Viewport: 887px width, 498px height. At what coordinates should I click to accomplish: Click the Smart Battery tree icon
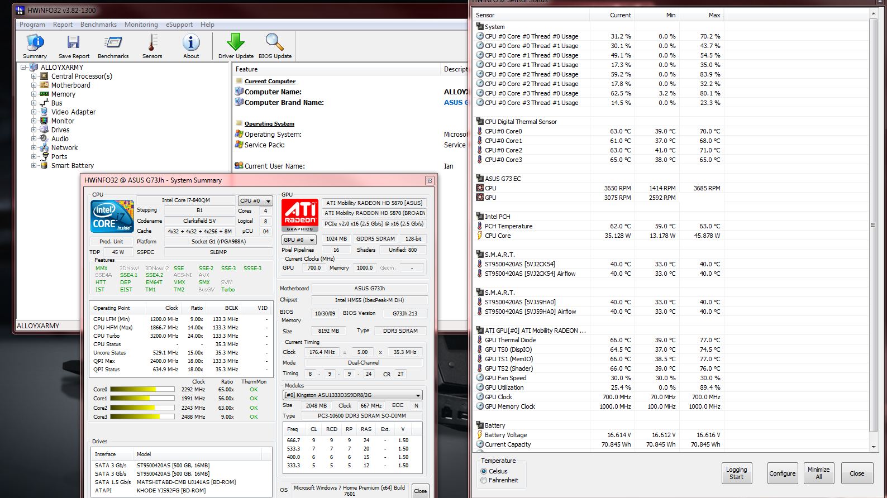click(x=44, y=165)
